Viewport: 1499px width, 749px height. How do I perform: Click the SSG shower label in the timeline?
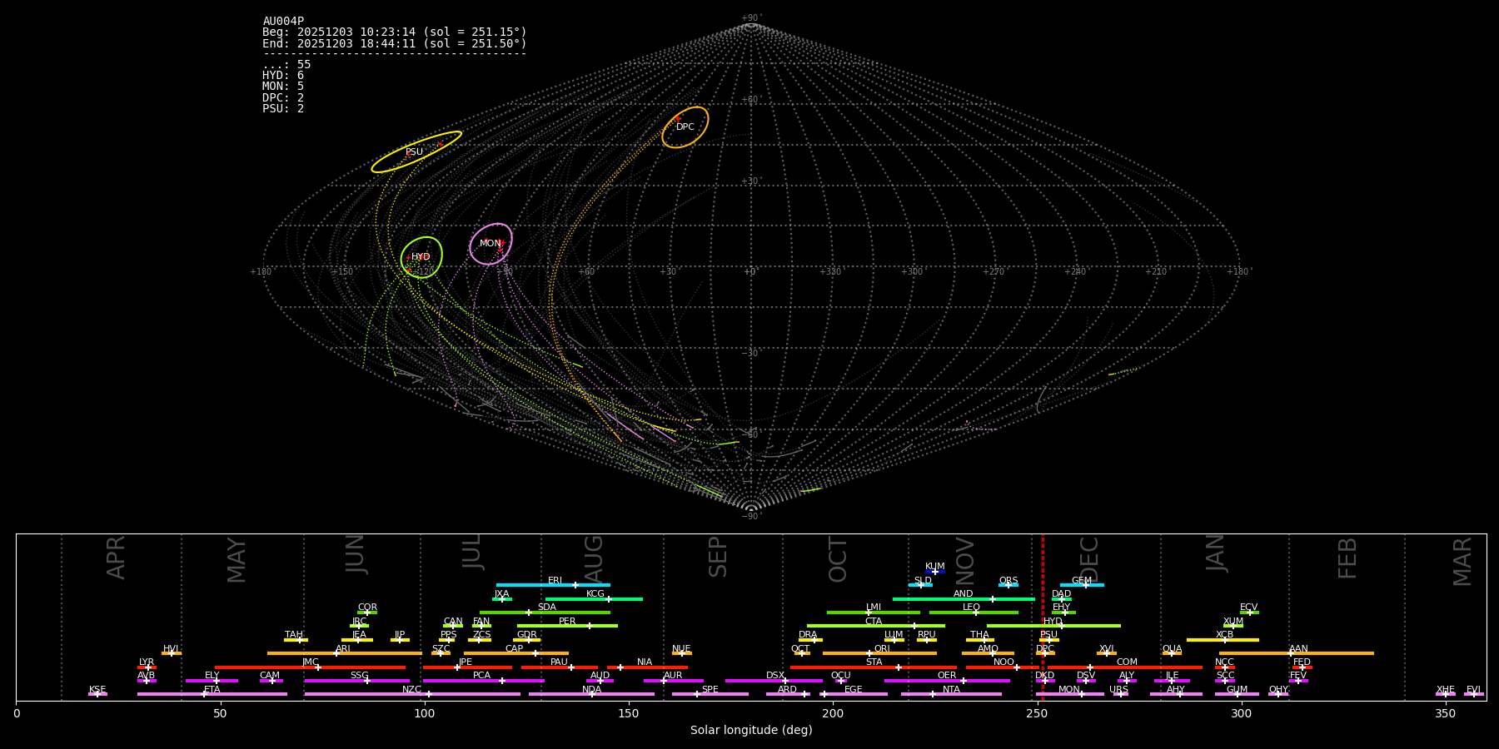click(359, 676)
